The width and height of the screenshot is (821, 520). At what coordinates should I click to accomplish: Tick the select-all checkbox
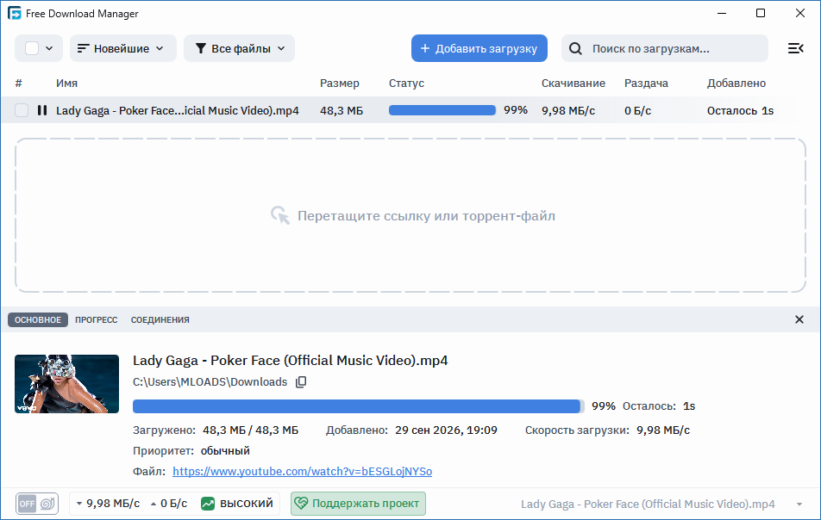[x=32, y=48]
